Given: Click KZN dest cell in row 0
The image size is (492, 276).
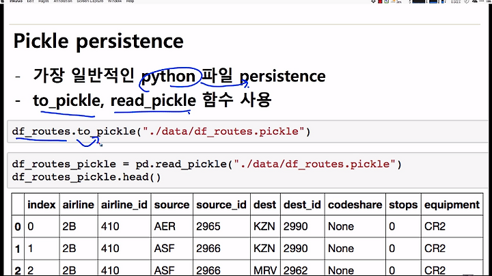Looking at the screenshot, I should pyautogui.click(x=264, y=226).
